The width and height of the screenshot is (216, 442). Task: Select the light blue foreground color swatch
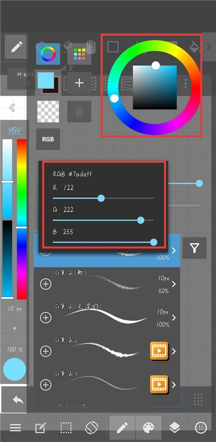click(45, 80)
